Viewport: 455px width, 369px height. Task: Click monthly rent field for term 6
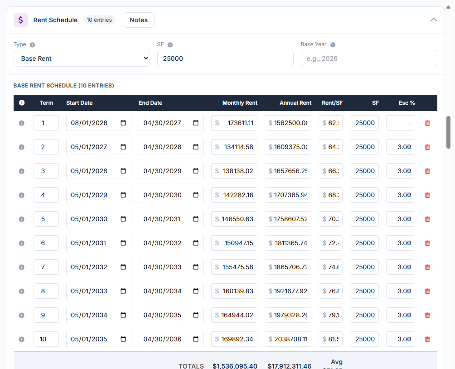point(234,243)
